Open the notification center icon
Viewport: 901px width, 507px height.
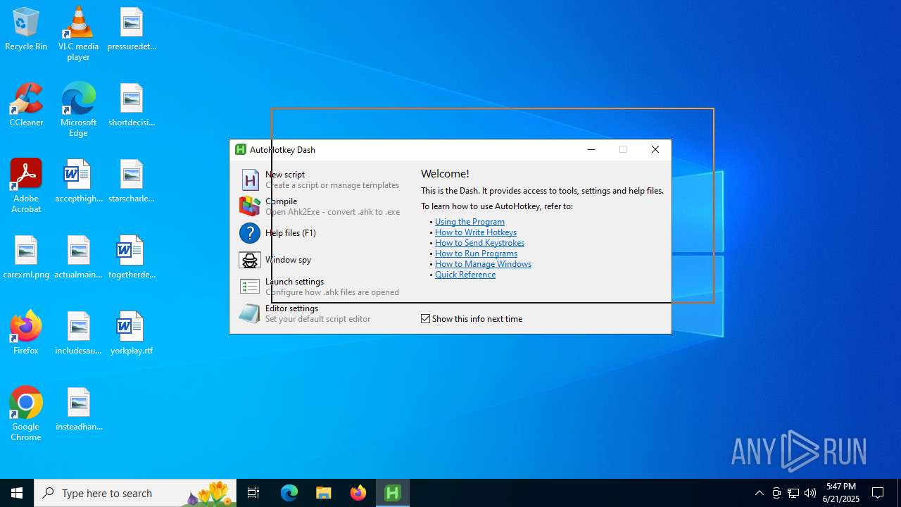click(878, 493)
